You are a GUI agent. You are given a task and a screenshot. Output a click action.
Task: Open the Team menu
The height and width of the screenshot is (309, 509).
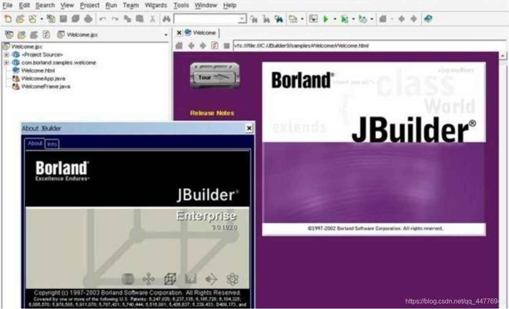coord(131,5)
